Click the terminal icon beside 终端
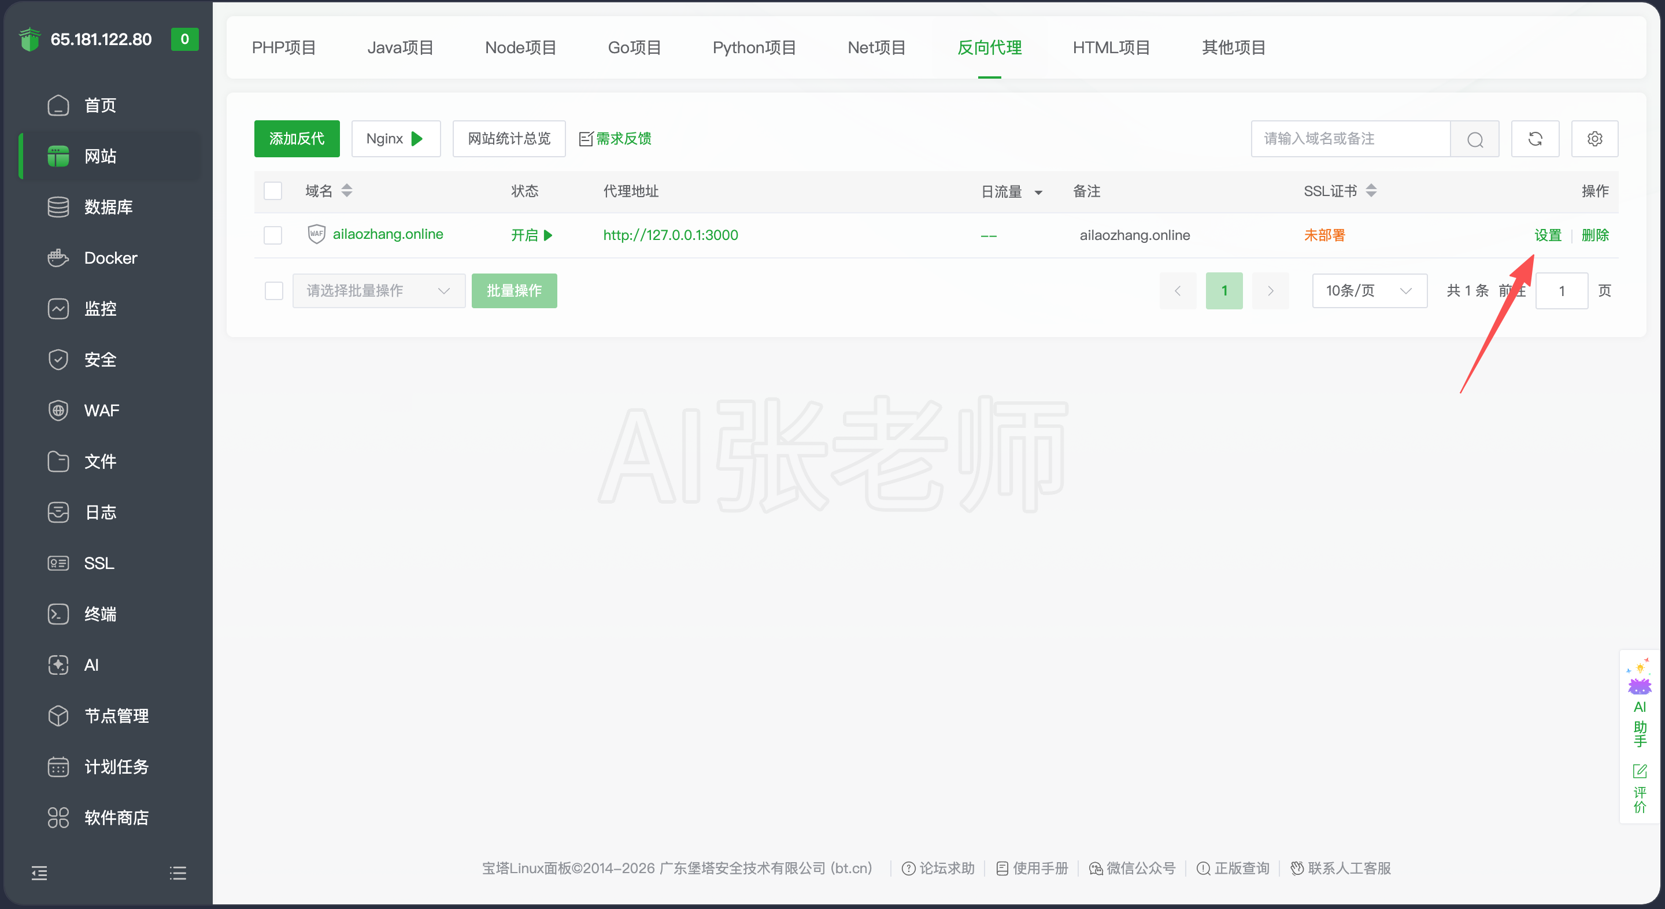The image size is (1665, 909). pyautogui.click(x=58, y=614)
